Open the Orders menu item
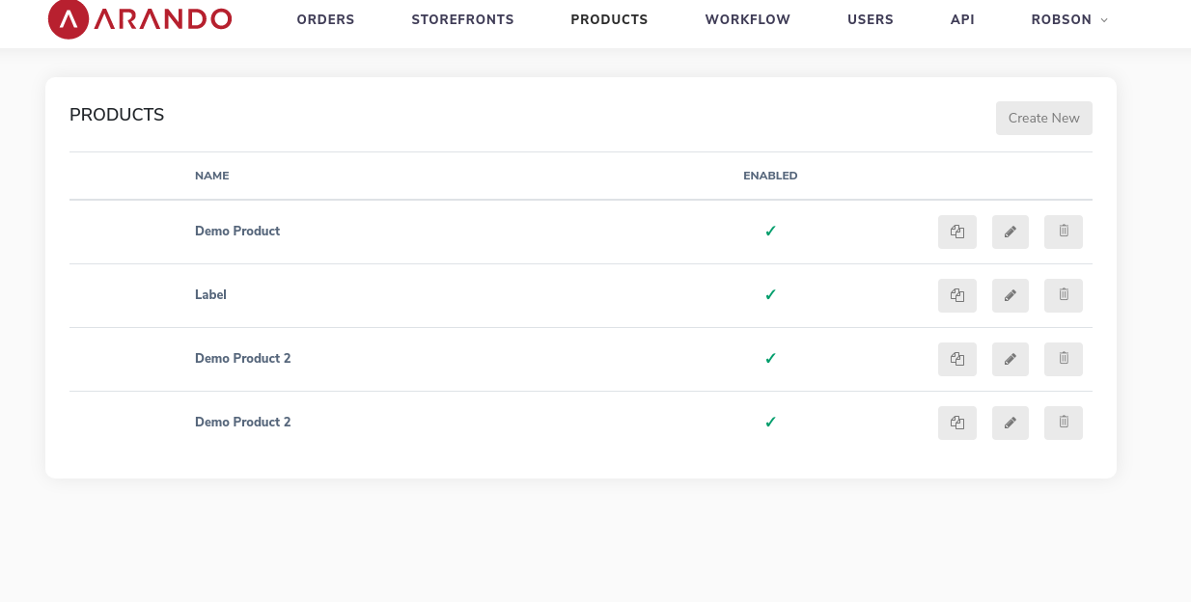The width and height of the screenshot is (1191, 602). [x=325, y=19]
